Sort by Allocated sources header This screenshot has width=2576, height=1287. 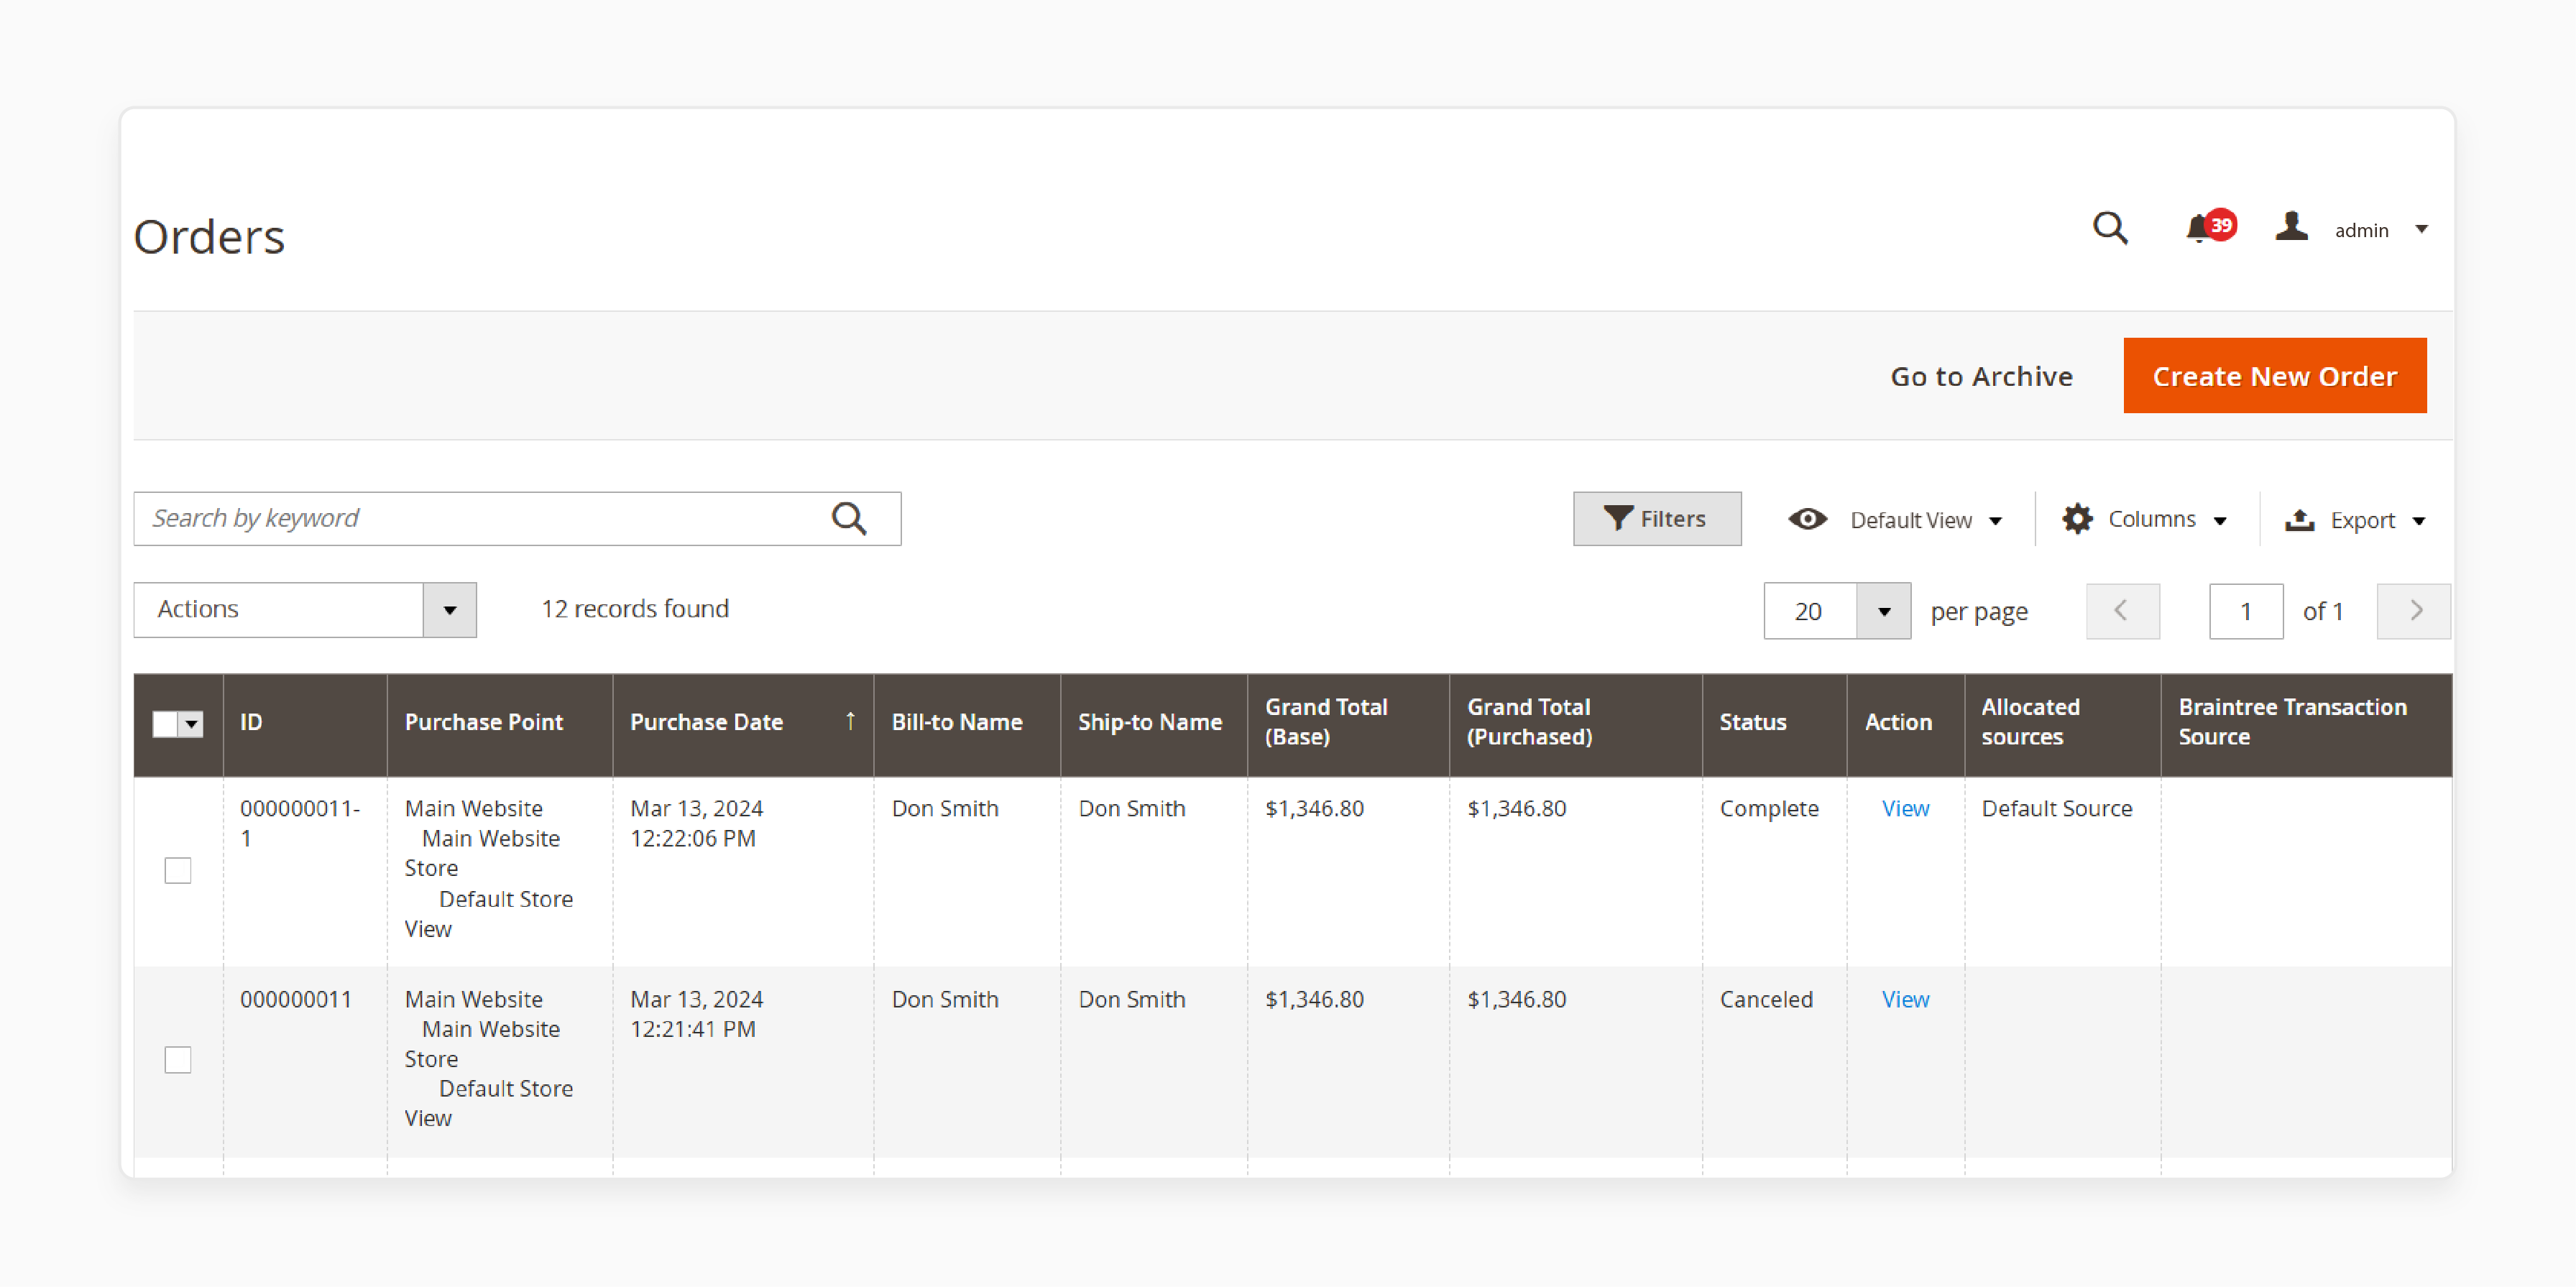pos(2062,724)
